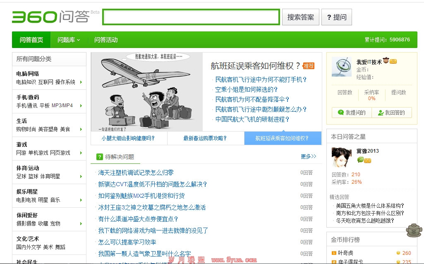Open question 海天注塑机调试记录怎么归零
The height and width of the screenshot is (264, 424).
click(x=136, y=173)
